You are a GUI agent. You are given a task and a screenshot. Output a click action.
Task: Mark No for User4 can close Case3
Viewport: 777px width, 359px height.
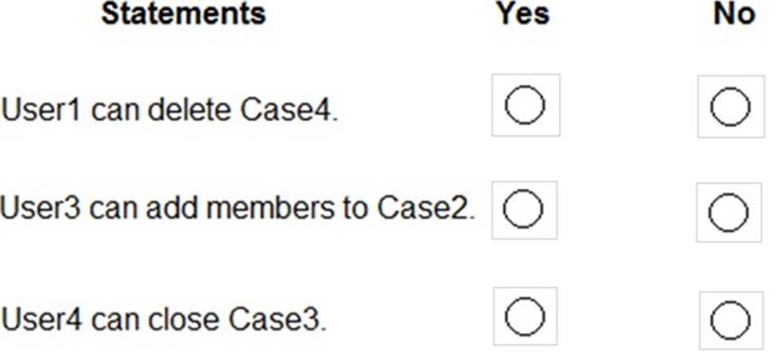click(x=731, y=321)
